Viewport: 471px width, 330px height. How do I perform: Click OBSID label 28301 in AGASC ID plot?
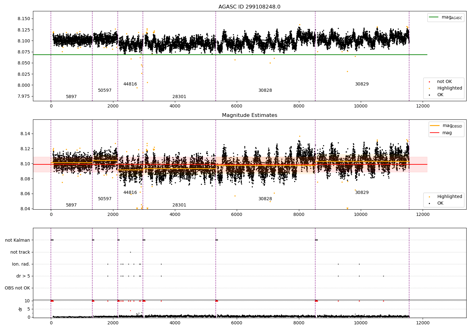tap(179, 97)
